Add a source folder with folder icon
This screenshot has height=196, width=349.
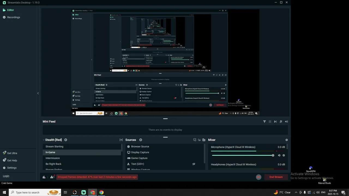coord(204,140)
